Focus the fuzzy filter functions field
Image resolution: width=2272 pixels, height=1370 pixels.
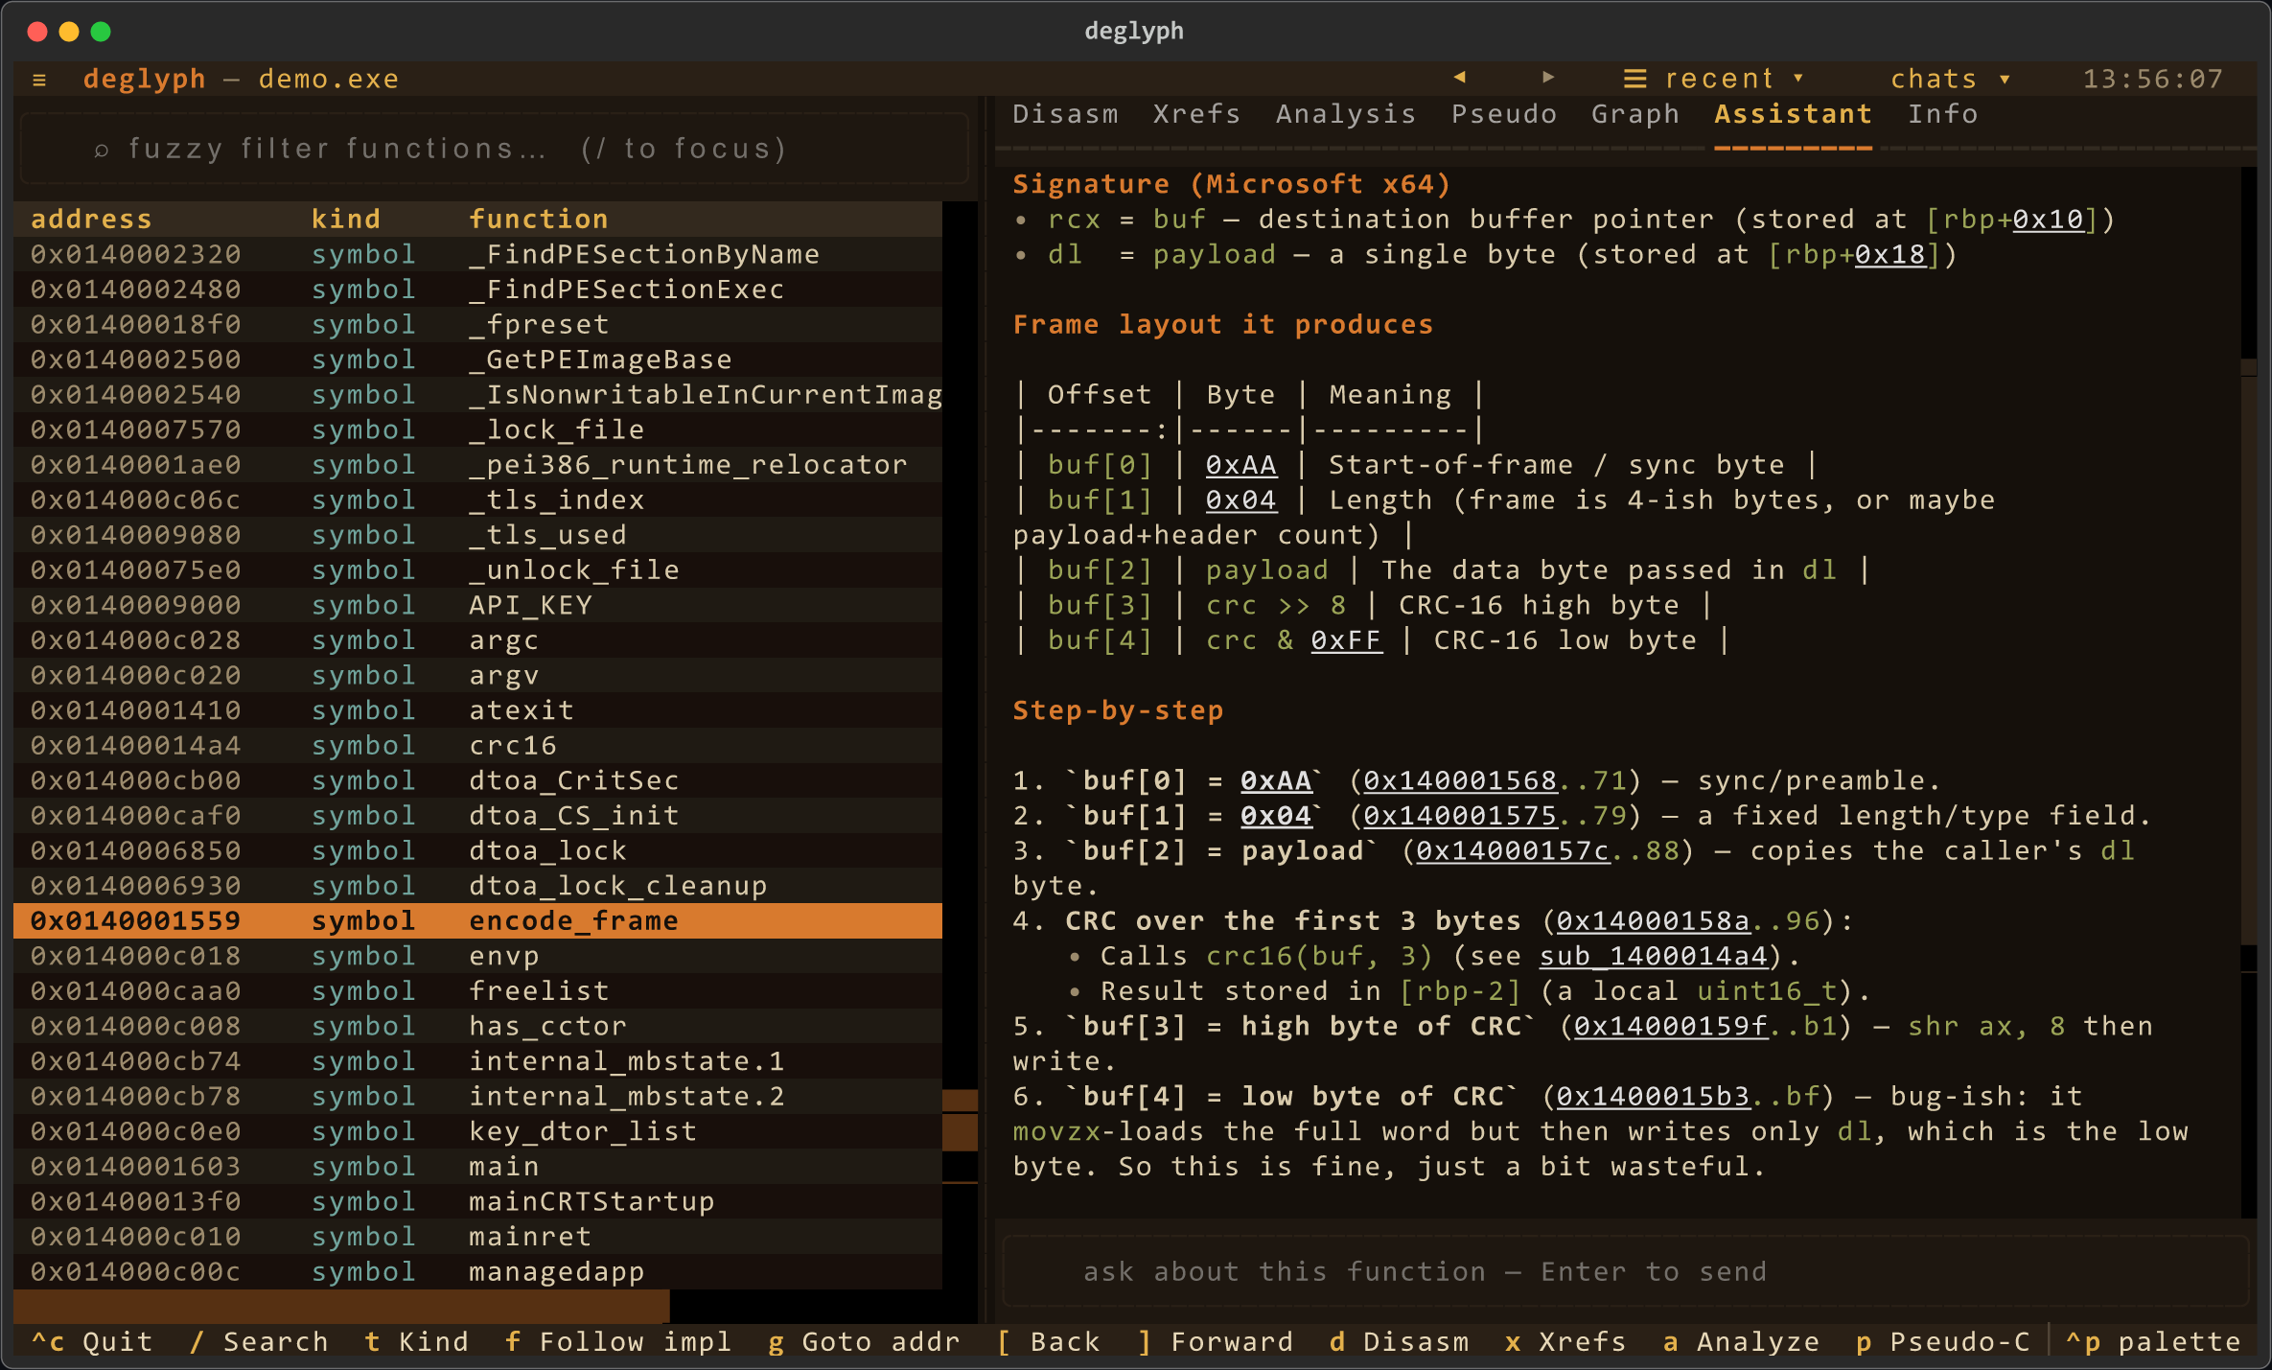[495, 149]
